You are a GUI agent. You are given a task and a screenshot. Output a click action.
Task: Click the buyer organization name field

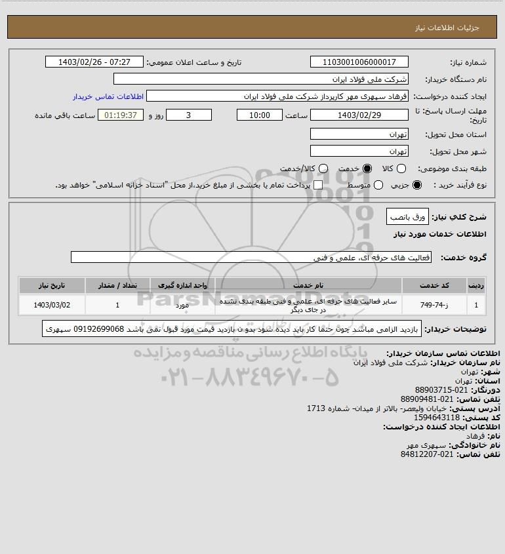click(x=261, y=79)
